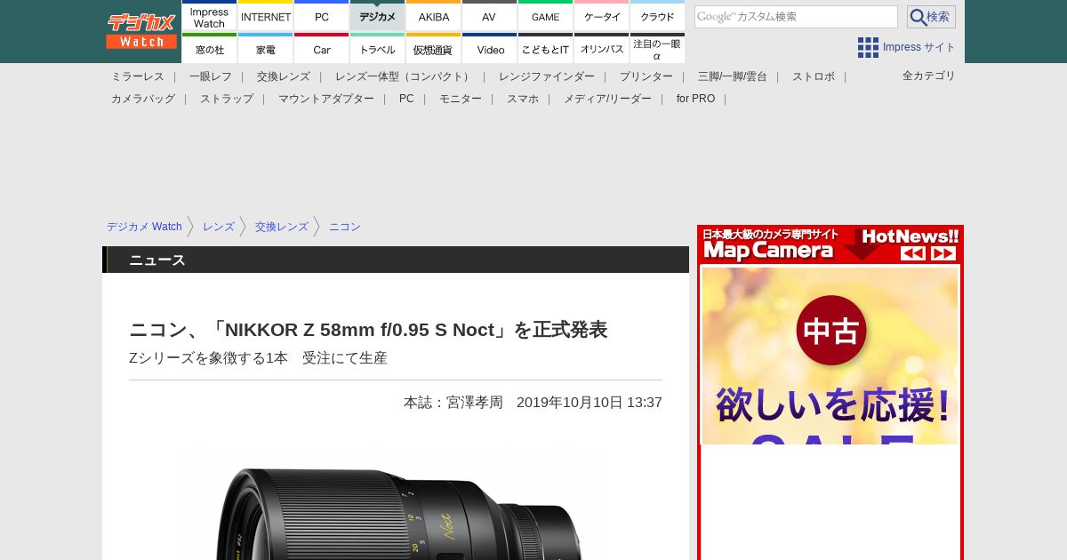Go to メディア/リーダー category
Image resolution: width=1067 pixels, height=560 pixels.
click(x=607, y=99)
